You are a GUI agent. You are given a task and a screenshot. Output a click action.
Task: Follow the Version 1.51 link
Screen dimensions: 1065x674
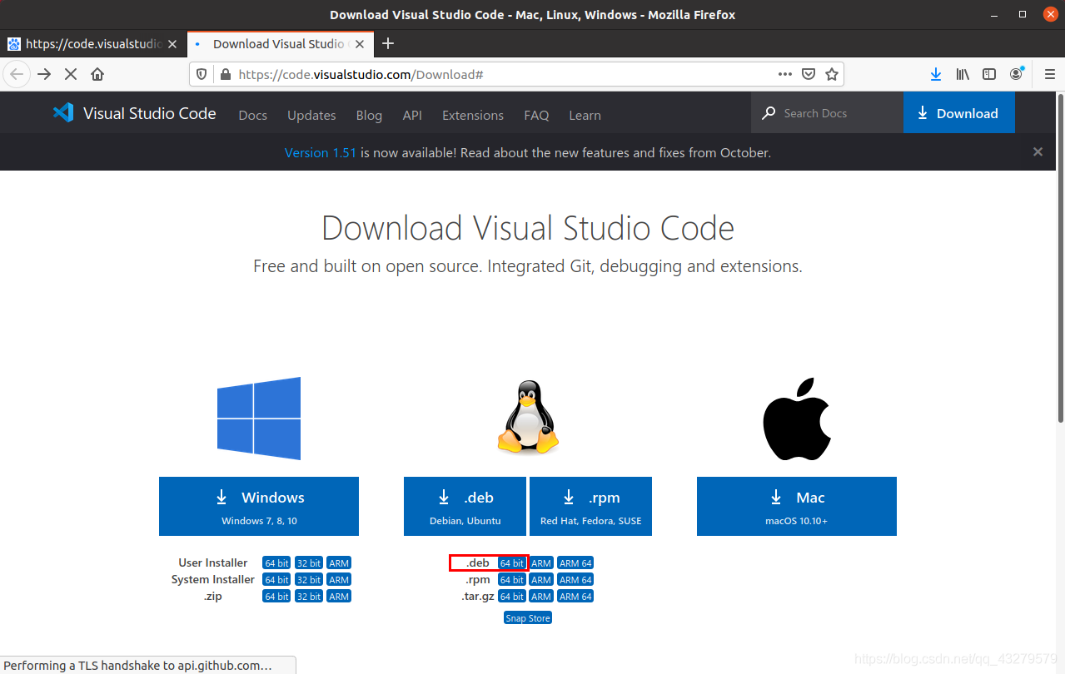[x=321, y=152]
